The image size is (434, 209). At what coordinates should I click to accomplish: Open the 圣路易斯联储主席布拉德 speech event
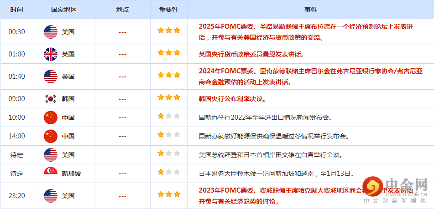(306, 26)
